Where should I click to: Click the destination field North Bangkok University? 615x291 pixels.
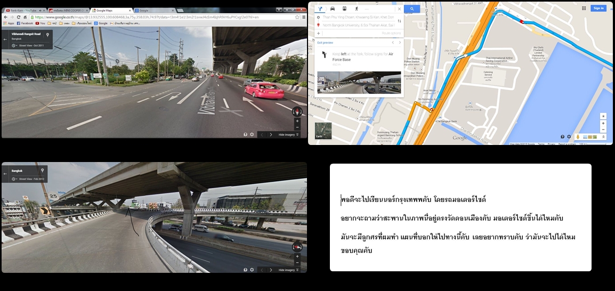358,25
